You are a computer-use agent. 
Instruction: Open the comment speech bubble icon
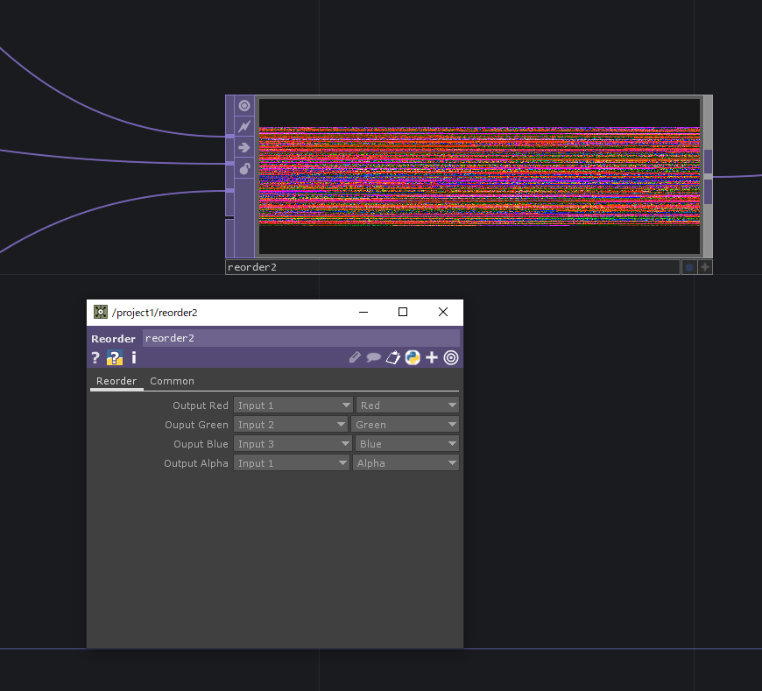(x=373, y=358)
